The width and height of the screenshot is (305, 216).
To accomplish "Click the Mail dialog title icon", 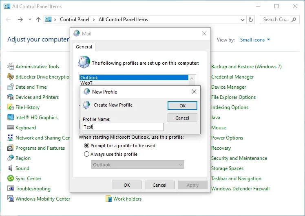I will pyautogui.click(x=76, y=33).
